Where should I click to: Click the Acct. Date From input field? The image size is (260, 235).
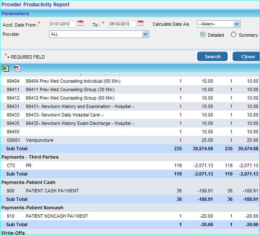pyautogui.click(x=62, y=24)
